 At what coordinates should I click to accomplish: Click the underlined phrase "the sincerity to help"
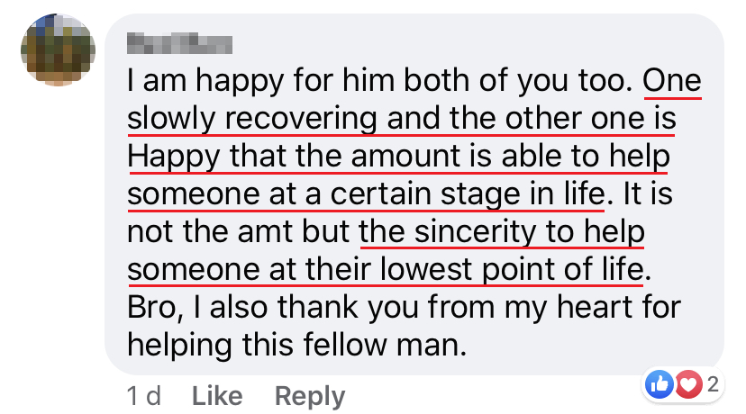[x=502, y=231]
